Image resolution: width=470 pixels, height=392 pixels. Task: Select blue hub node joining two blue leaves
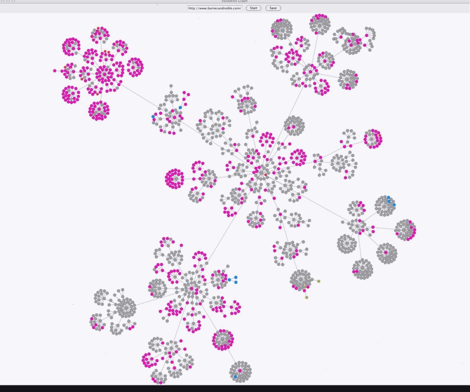[x=229, y=279]
